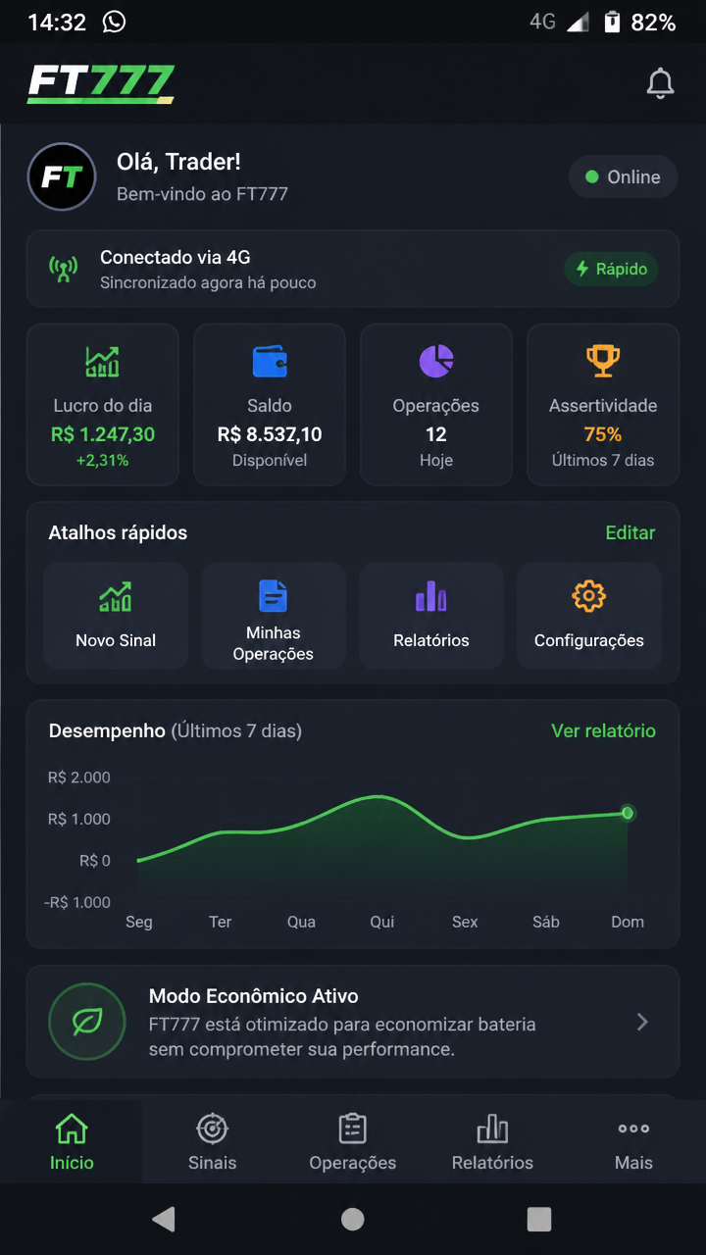Tap the Assertividade trophy icon
706x1255 pixels.
pyautogui.click(x=603, y=361)
